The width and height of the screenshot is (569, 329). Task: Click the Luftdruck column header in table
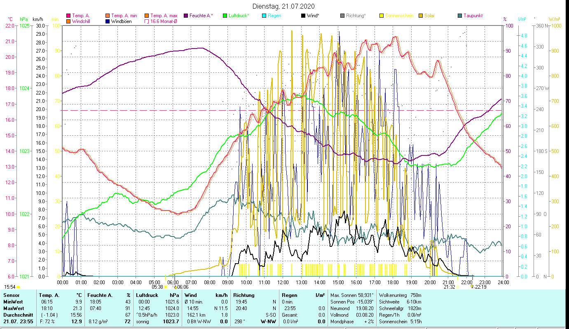coord(147,295)
